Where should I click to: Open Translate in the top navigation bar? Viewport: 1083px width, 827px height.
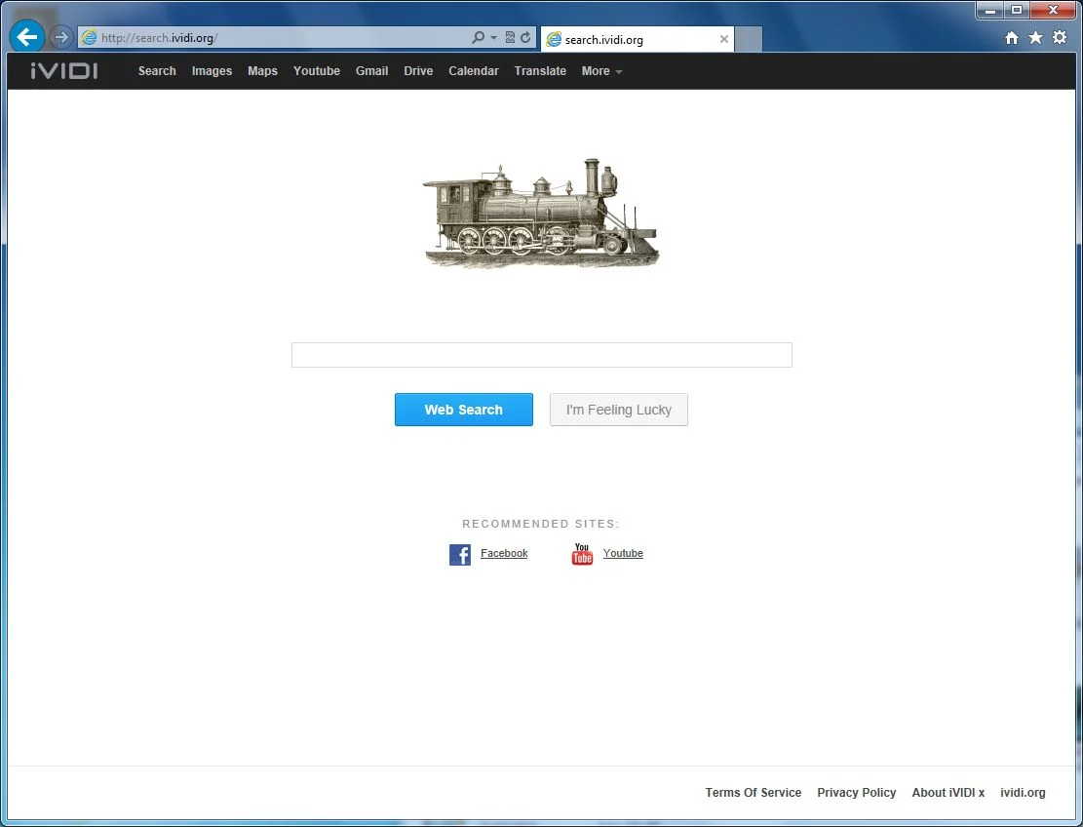tap(540, 71)
